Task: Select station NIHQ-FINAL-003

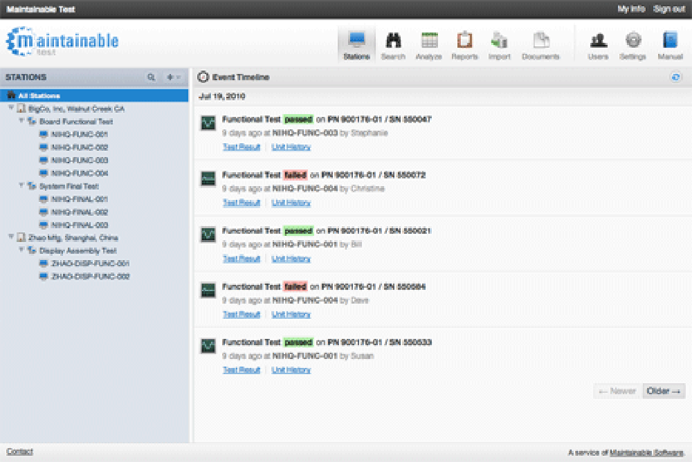Action: pyautogui.click(x=80, y=225)
